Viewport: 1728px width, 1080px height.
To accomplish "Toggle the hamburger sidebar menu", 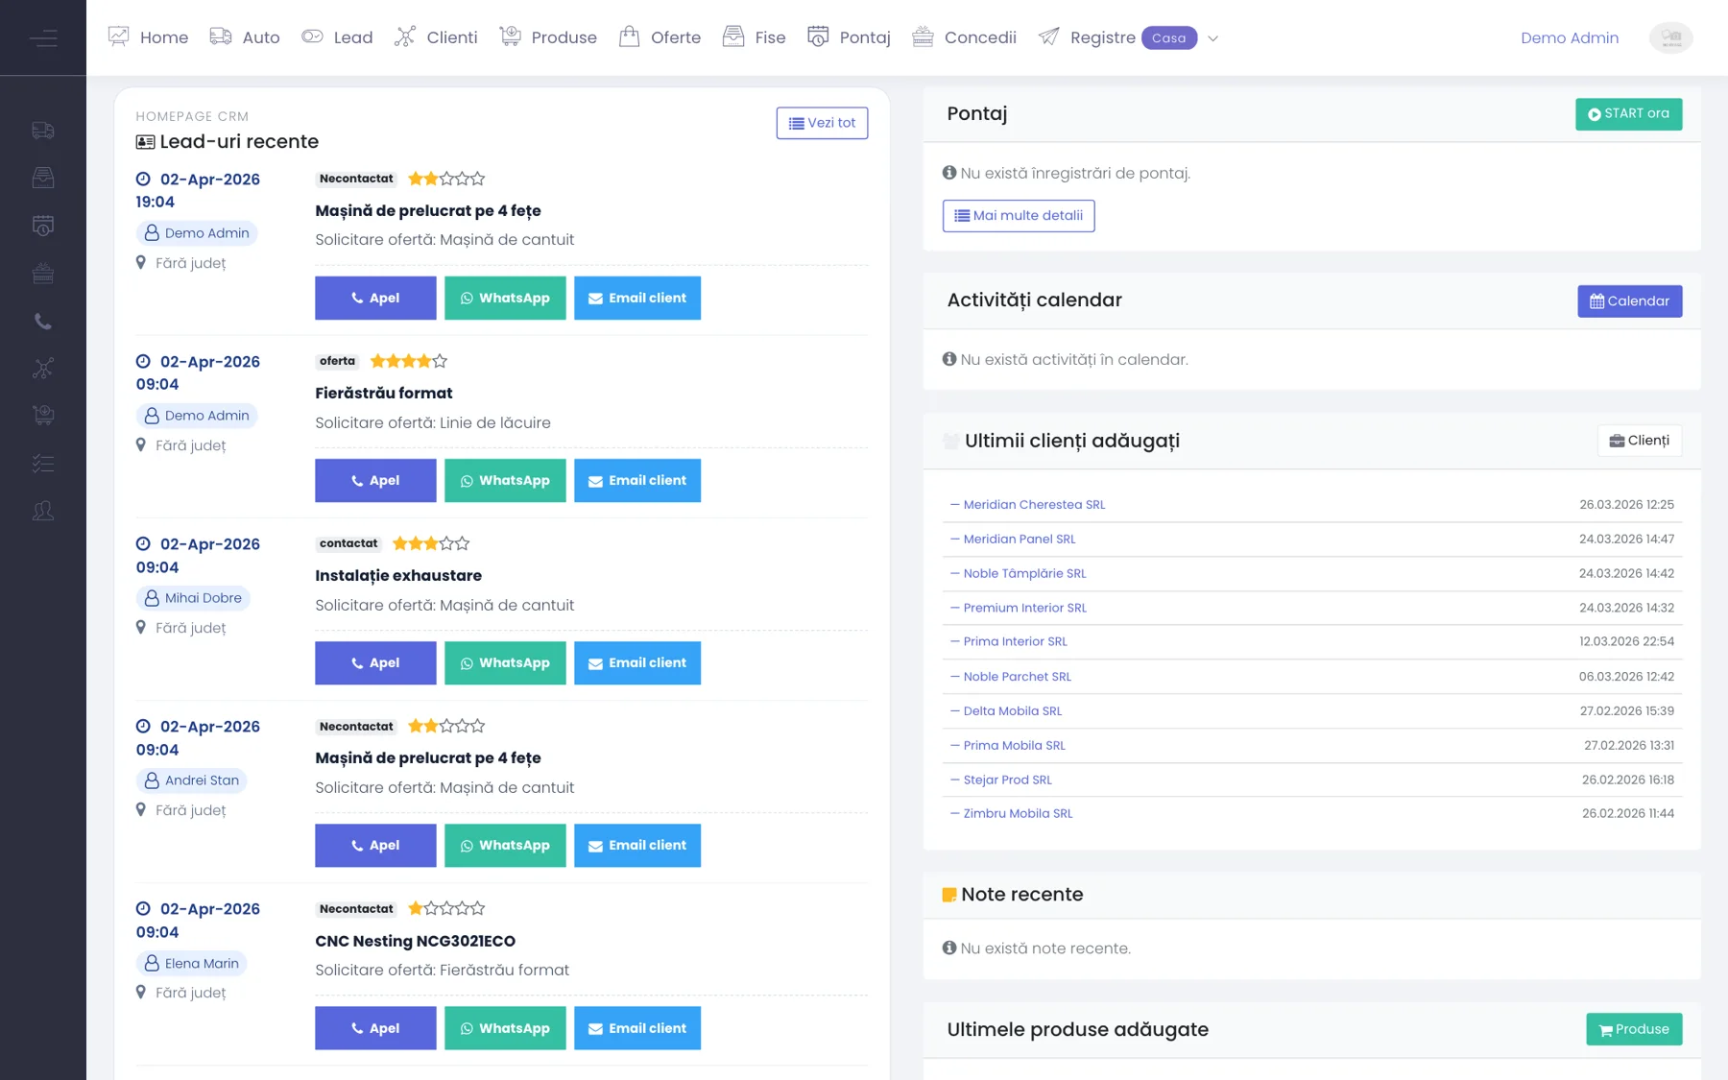I will coord(43,38).
